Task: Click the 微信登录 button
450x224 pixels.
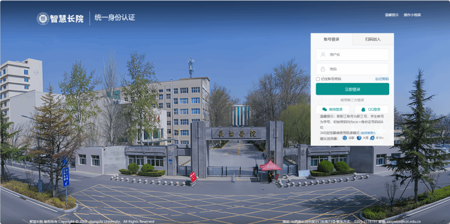Action: [x=332, y=109]
